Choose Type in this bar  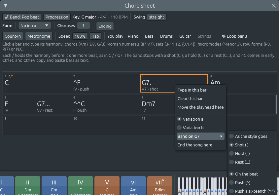(x=201, y=90)
